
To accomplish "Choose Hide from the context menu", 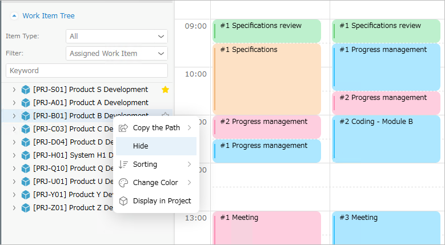I will click(156, 146).
